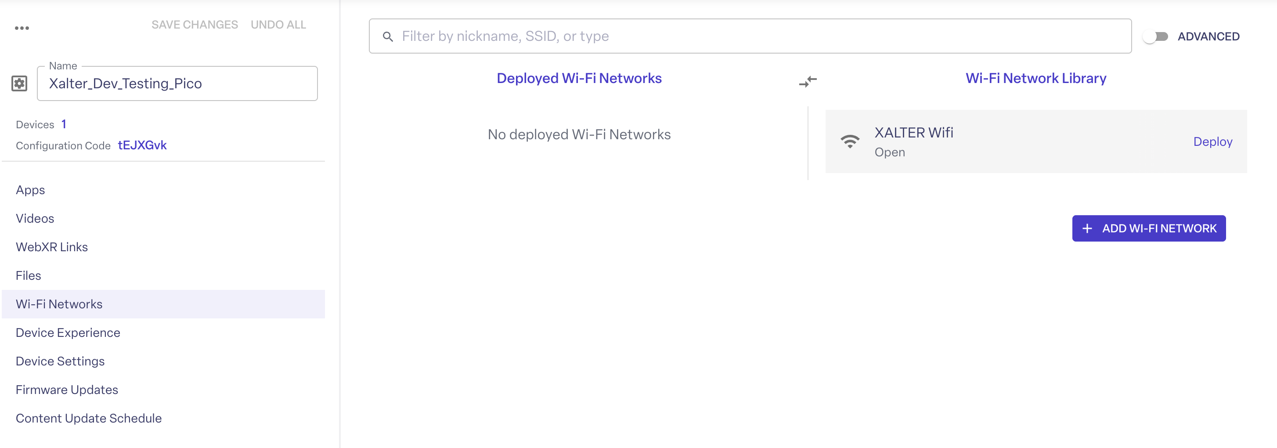Open the Apps section

[x=164, y=190]
